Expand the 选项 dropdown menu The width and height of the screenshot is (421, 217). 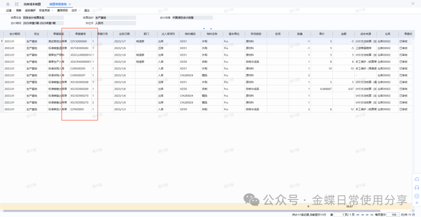click(76, 11)
